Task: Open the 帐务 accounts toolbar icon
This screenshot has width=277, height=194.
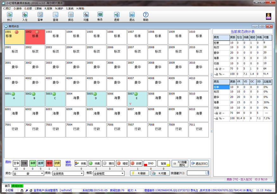Action: pos(100,16)
